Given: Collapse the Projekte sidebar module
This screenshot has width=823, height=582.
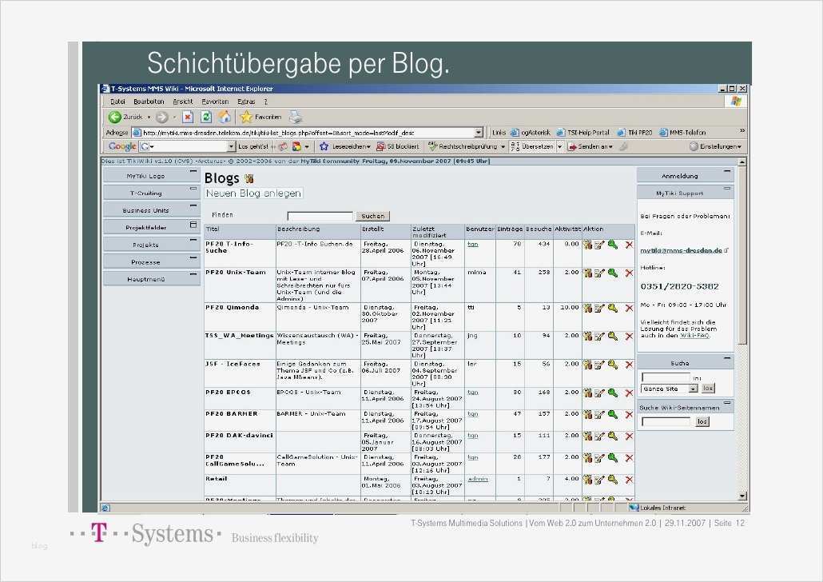Looking at the screenshot, I should pos(193,240).
